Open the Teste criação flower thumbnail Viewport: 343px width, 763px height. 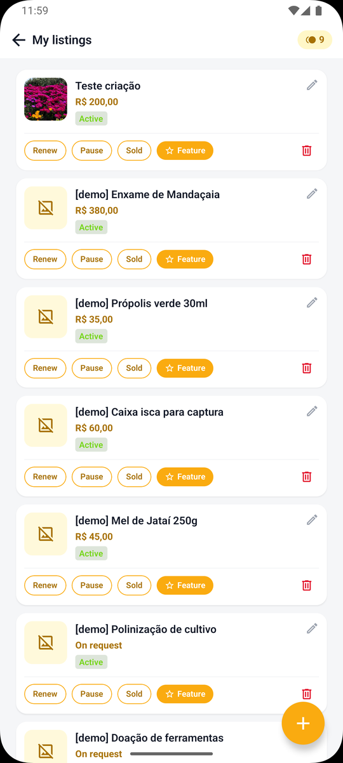coord(46,99)
